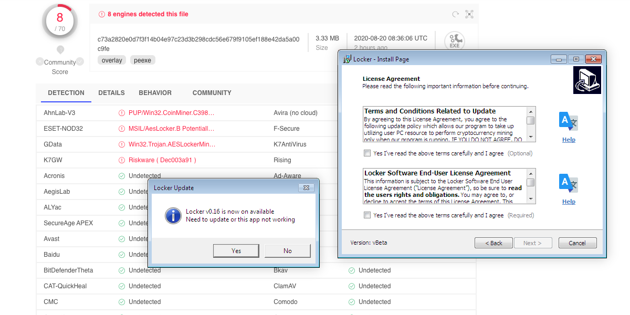Vote up using right community score button
Image resolution: width=630 pixels, height=315 pixels.
point(80,61)
